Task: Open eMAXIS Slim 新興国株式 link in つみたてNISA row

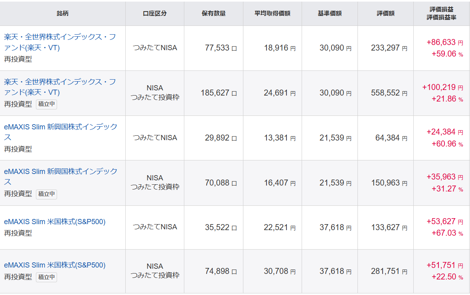Action: pyautogui.click(x=61, y=127)
